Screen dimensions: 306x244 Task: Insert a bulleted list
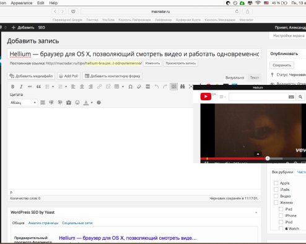click(x=48, y=87)
